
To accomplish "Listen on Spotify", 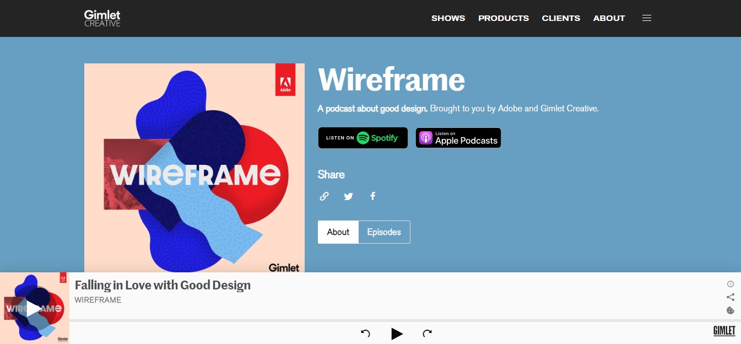I will (363, 138).
